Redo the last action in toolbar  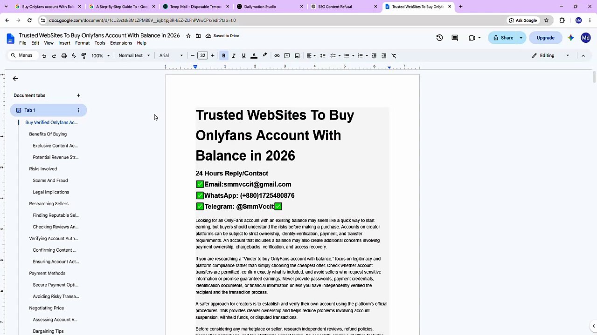[54, 56]
